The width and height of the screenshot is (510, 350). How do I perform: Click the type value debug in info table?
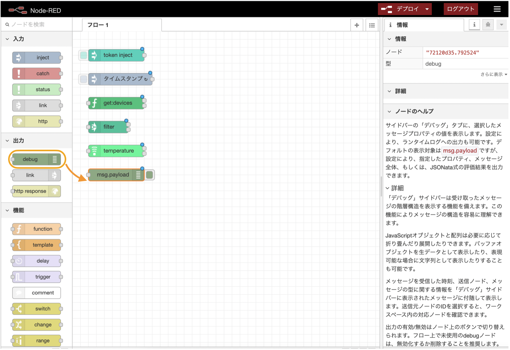point(433,64)
